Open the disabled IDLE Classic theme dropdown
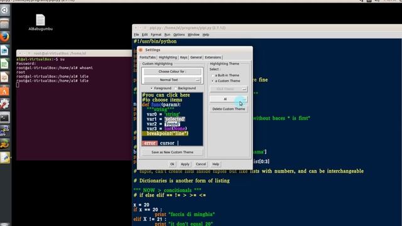The height and width of the screenshot is (226, 402). pos(229,89)
